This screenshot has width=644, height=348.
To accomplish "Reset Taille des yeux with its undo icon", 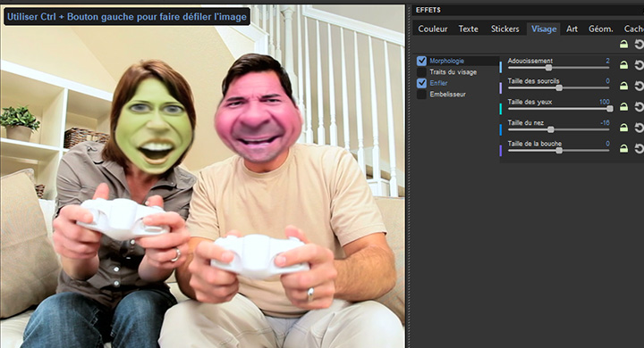I will click(639, 106).
